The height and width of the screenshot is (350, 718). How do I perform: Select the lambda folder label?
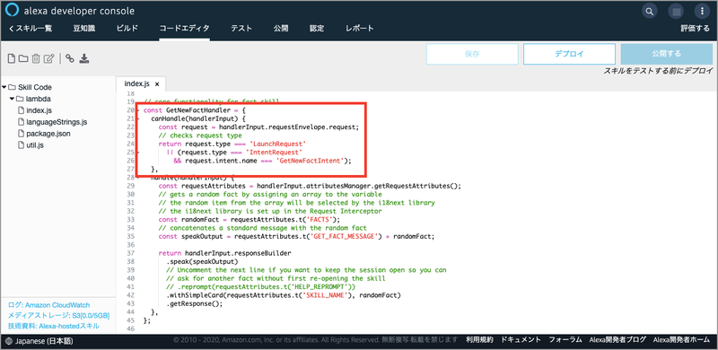[38, 99]
